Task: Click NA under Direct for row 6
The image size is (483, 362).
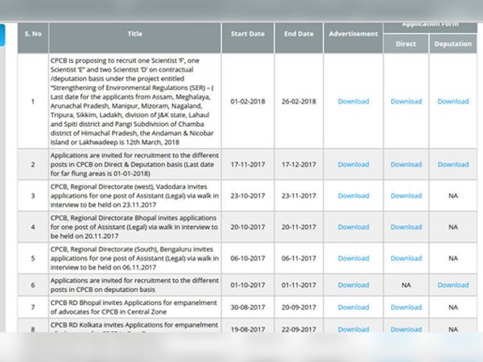Action: point(406,285)
